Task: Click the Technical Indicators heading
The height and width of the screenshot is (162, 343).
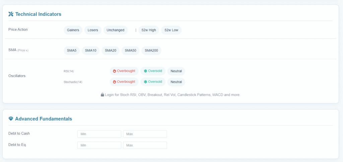Action: point(38,14)
